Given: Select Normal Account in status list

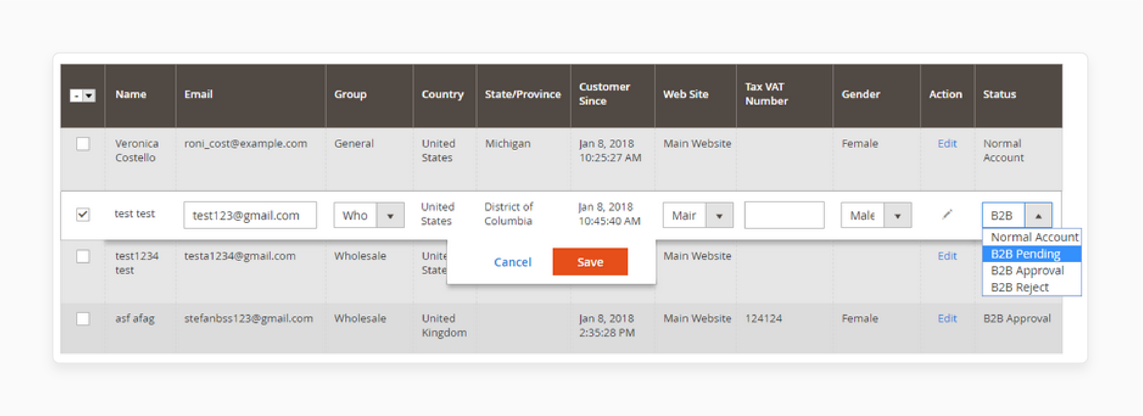Looking at the screenshot, I should [1032, 237].
